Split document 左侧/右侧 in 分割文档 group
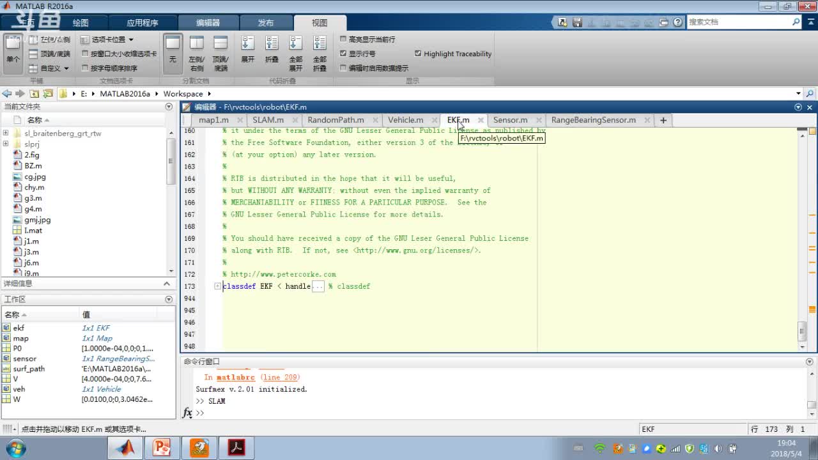 [196, 53]
